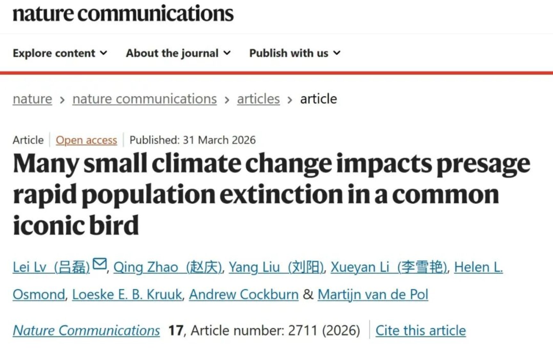The image size is (553, 350).
Task: Open author Xueyan Li's link
Action: (389, 267)
